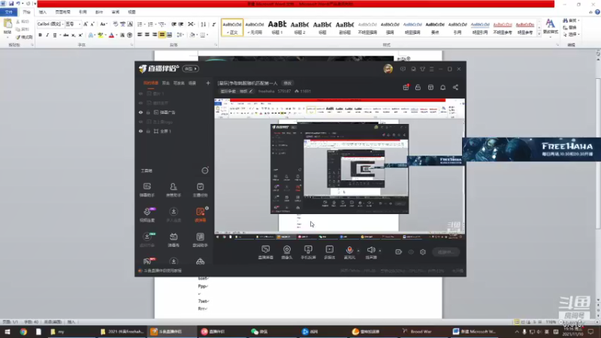Screen dimensions: 601x338
Task: Click font color red A swatch
Action: click(111, 35)
